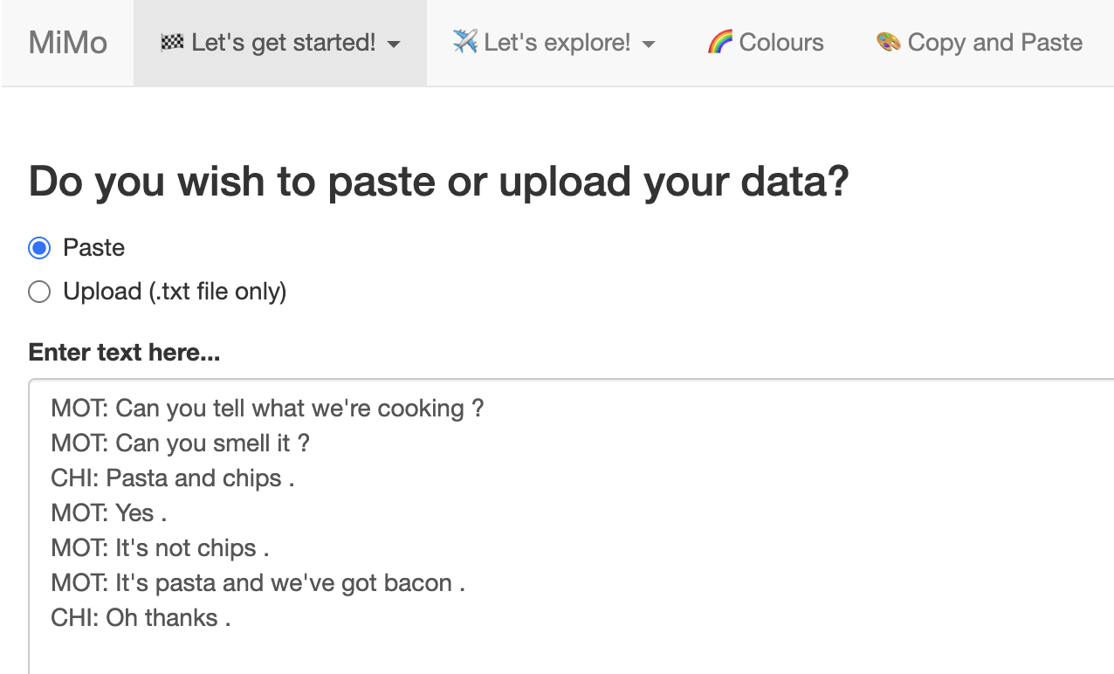Click the Let's get started! menu label
The width and height of the screenshot is (1114, 674).
tap(283, 42)
